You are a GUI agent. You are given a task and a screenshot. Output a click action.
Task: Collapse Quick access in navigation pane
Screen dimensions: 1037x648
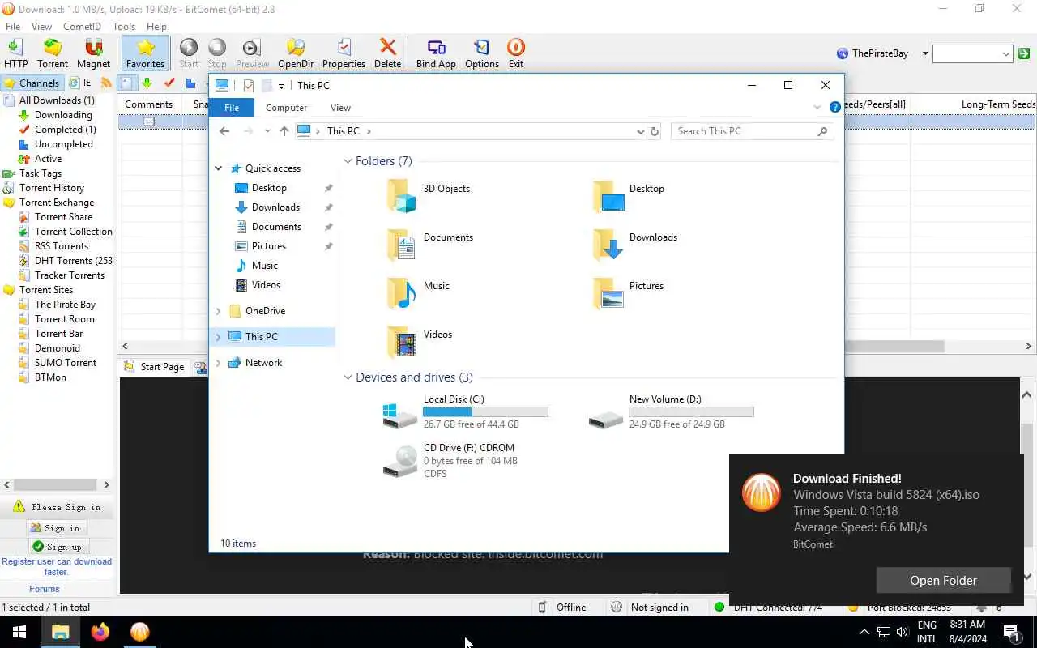[218, 168]
